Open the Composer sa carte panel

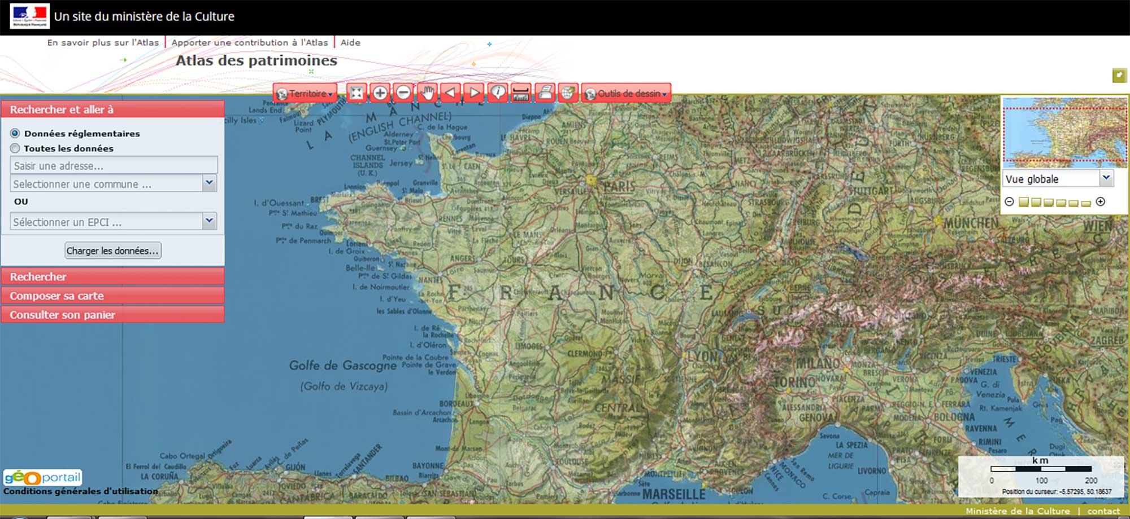pyautogui.click(x=113, y=296)
